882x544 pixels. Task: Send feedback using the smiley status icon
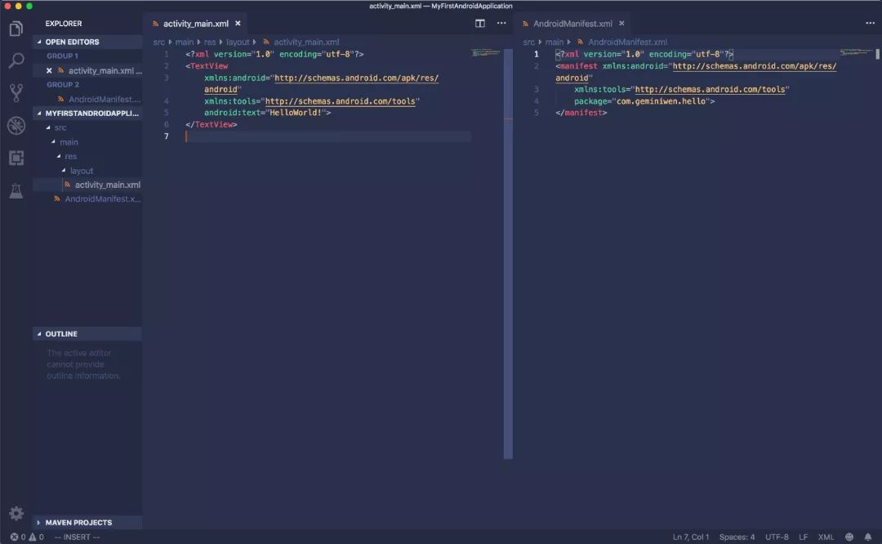(x=849, y=537)
